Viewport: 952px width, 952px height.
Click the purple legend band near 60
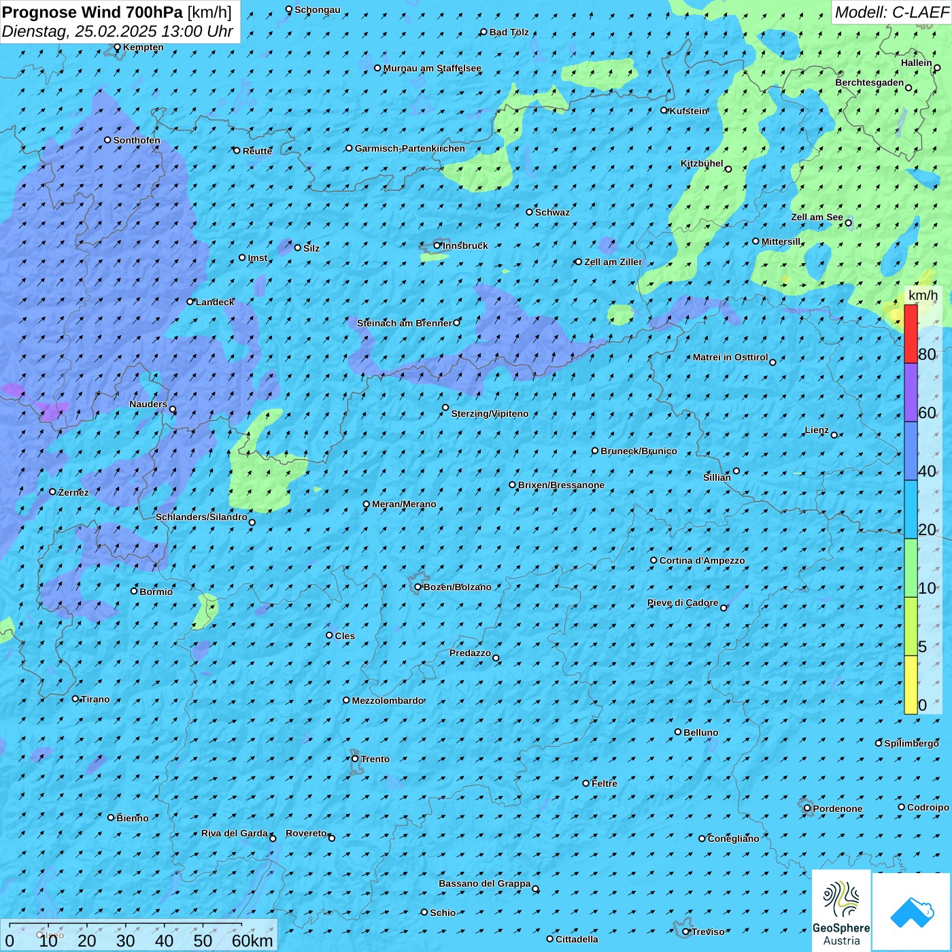(911, 393)
